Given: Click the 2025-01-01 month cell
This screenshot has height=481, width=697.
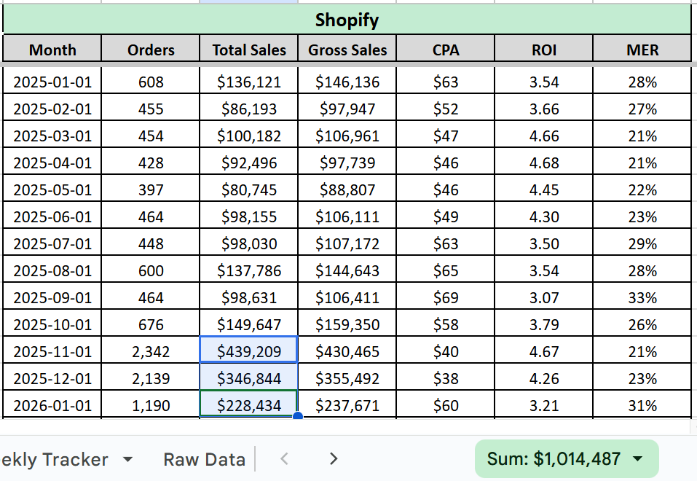Looking at the screenshot, I should pos(52,82).
